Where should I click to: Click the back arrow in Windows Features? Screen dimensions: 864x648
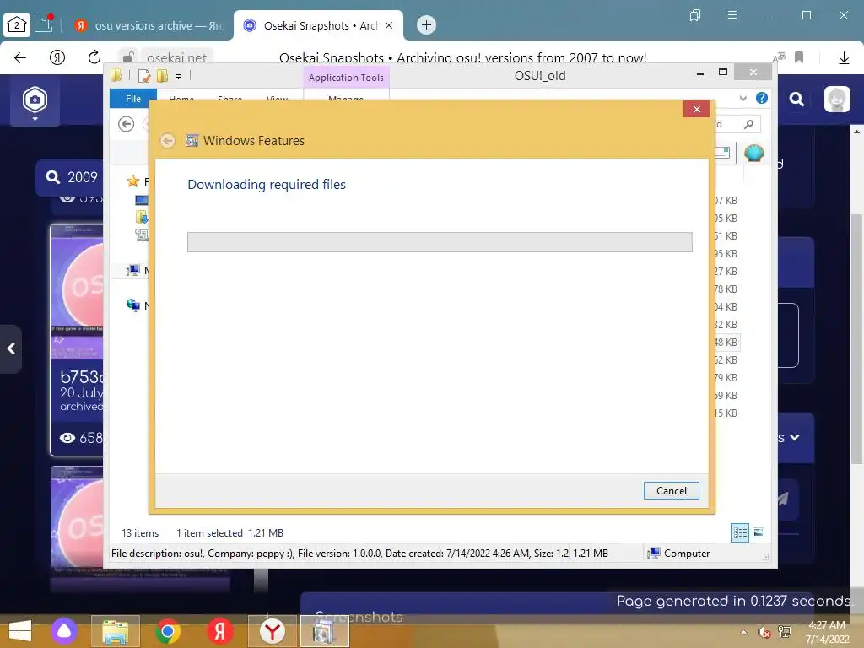pyautogui.click(x=168, y=141)
